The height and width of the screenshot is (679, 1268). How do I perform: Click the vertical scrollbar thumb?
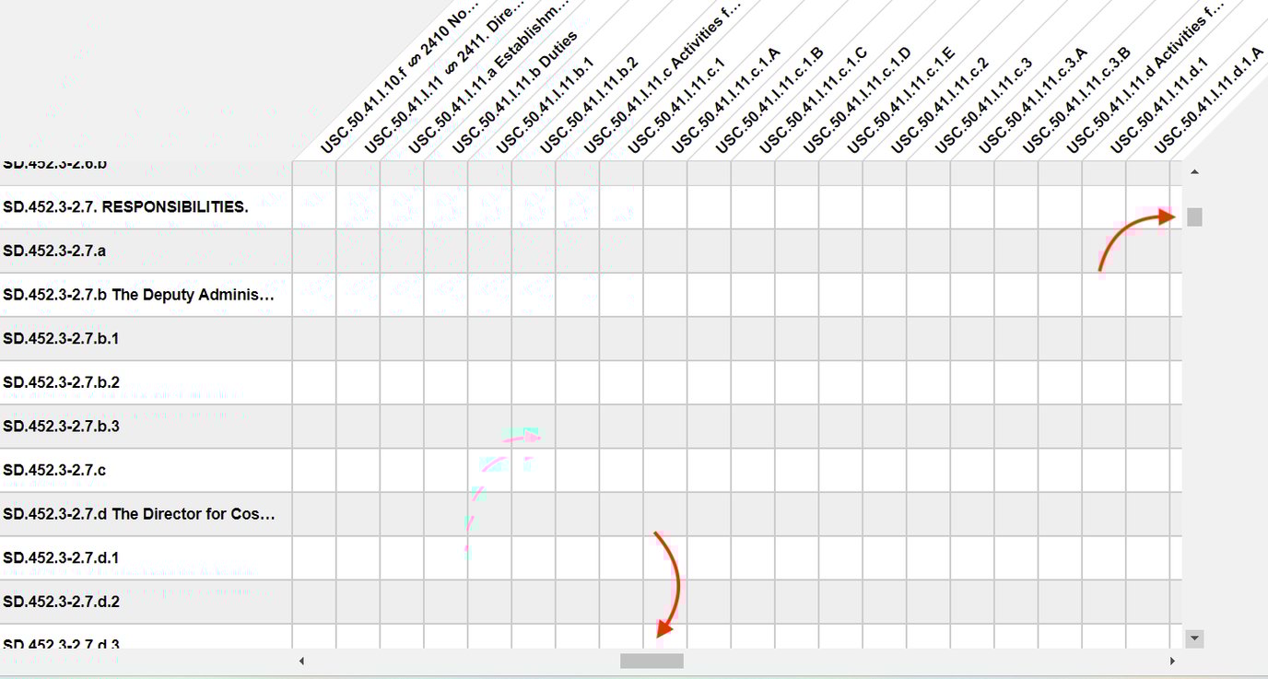coord(1194,216)
